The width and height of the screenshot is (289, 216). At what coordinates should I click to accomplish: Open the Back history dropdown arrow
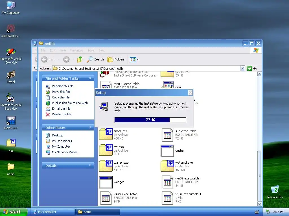tap(59, 59)
